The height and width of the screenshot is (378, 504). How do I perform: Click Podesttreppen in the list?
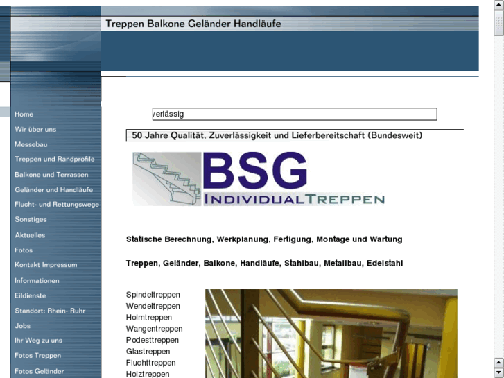(153, 340)
